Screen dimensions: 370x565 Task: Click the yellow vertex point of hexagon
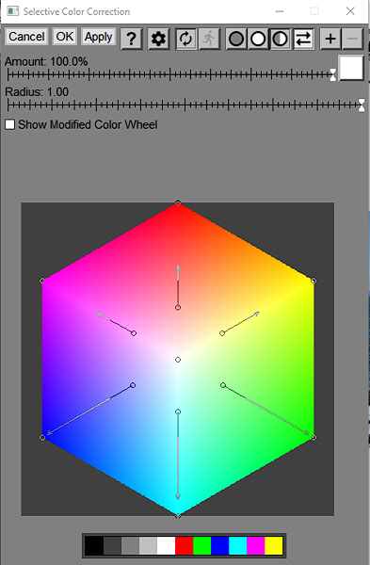pyautogui.click(x=314, y=281)
